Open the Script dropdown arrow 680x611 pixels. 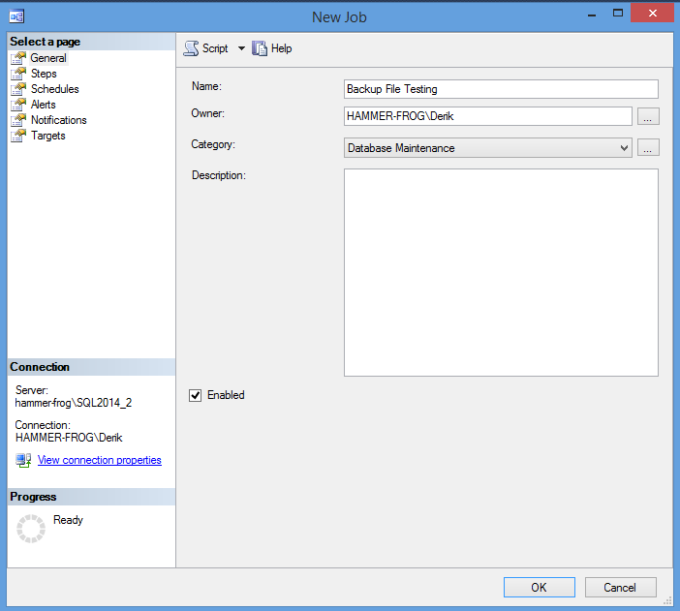pos(241,48)
